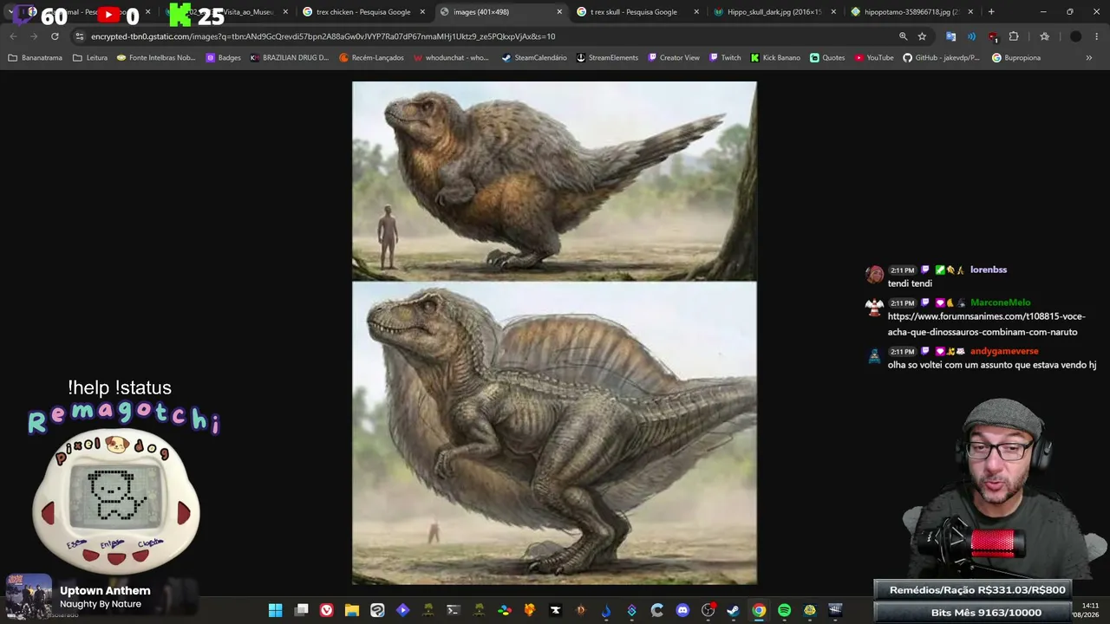This screenshot has width=1110, height=624.
Task: Open Task View from the taskbar
Action: [x=301, y=610]
